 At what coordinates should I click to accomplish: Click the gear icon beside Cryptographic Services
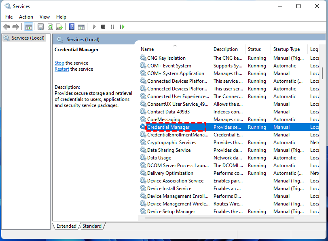tap(143, 142)
